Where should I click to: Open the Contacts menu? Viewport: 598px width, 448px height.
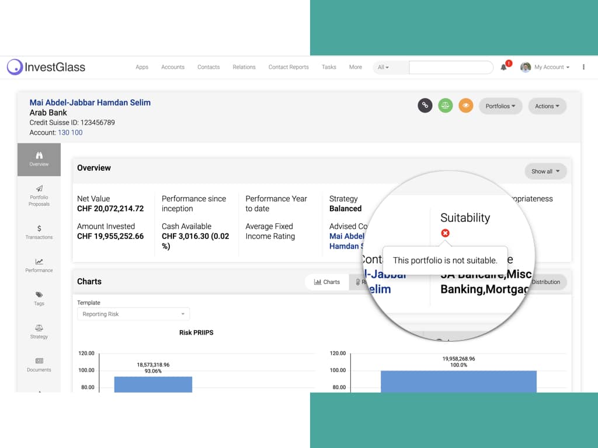coord(208,67)
